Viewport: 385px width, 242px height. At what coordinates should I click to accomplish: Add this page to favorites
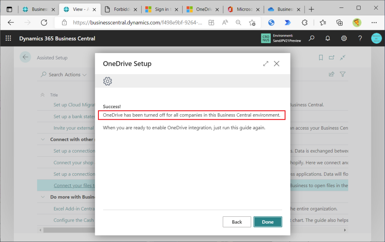252,23
